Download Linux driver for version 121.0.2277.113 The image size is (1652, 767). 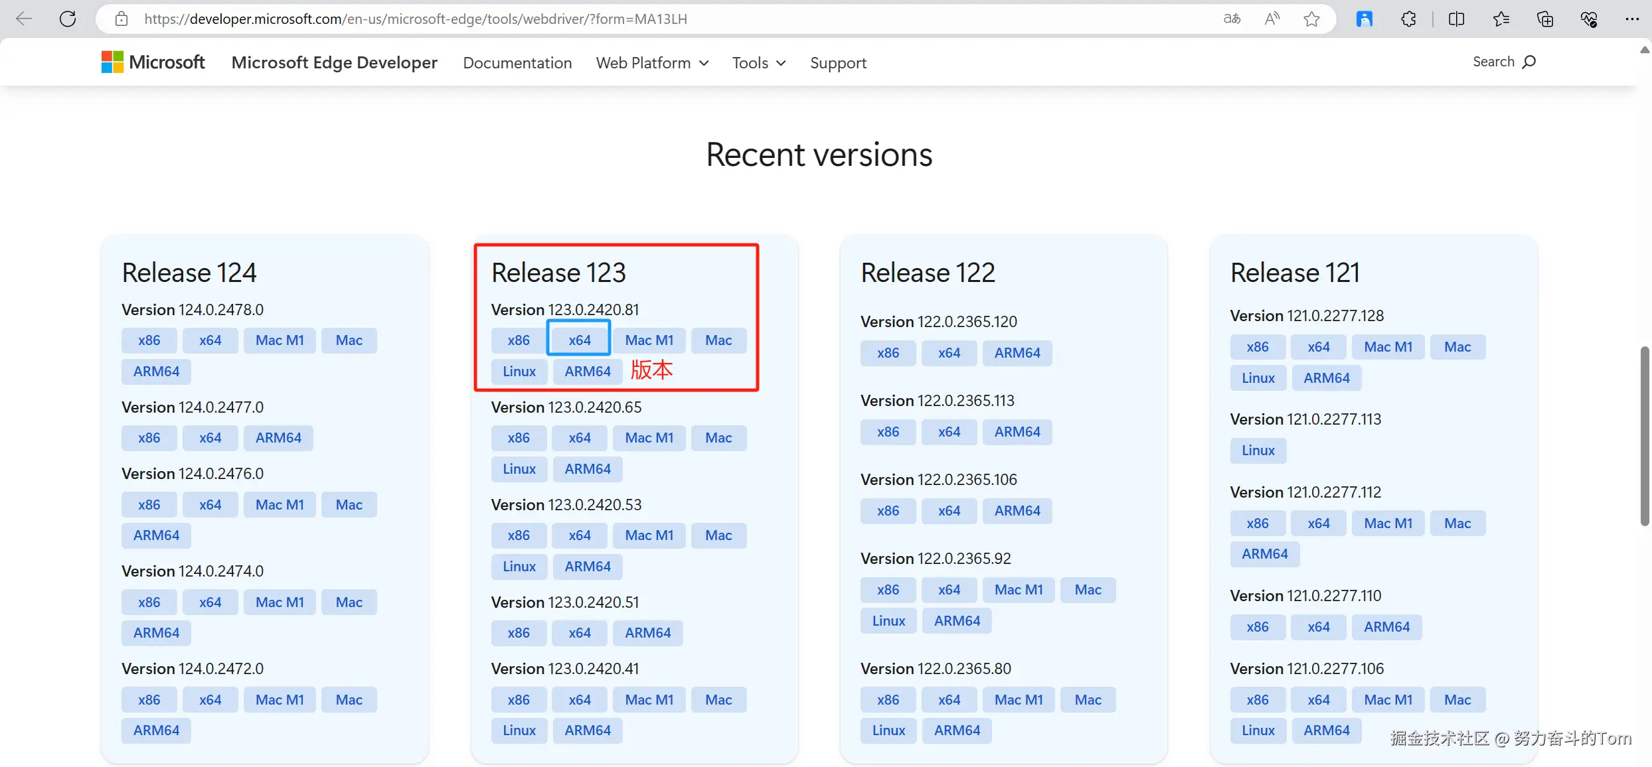(1258, 451)
